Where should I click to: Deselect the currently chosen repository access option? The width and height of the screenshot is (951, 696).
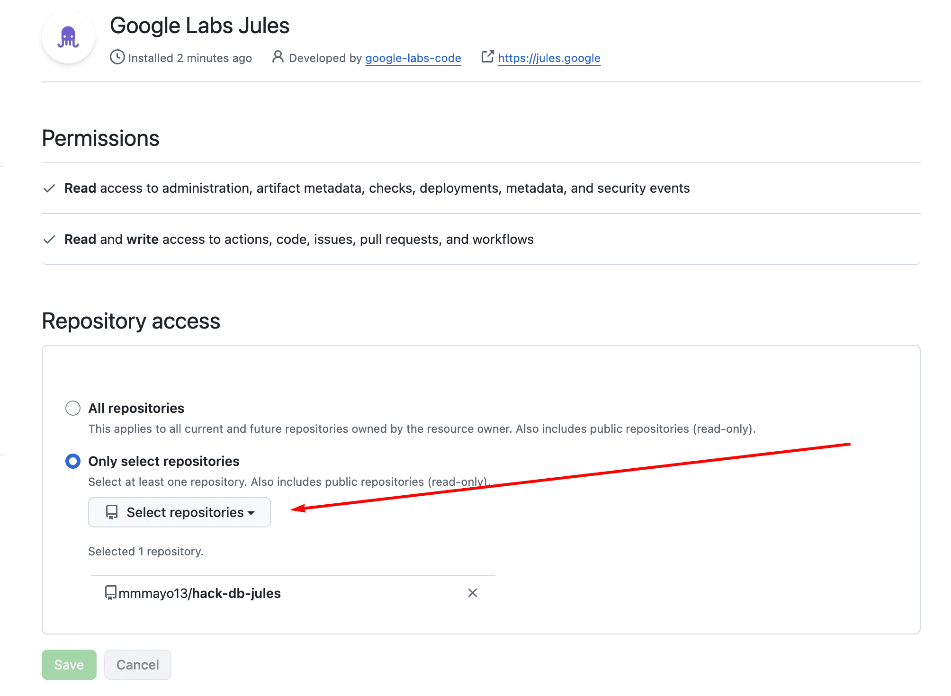coord(73,461)
